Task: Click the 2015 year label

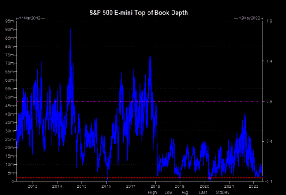Action: (82, 186)
